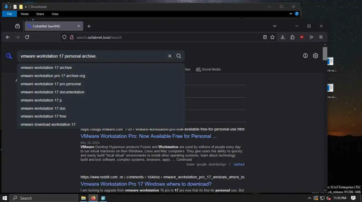The width and height of the screenshot is (362, 202).
Task: Select suggestion 'vmware workstation 17 documentation'
Action: click(x=101, y=92)
